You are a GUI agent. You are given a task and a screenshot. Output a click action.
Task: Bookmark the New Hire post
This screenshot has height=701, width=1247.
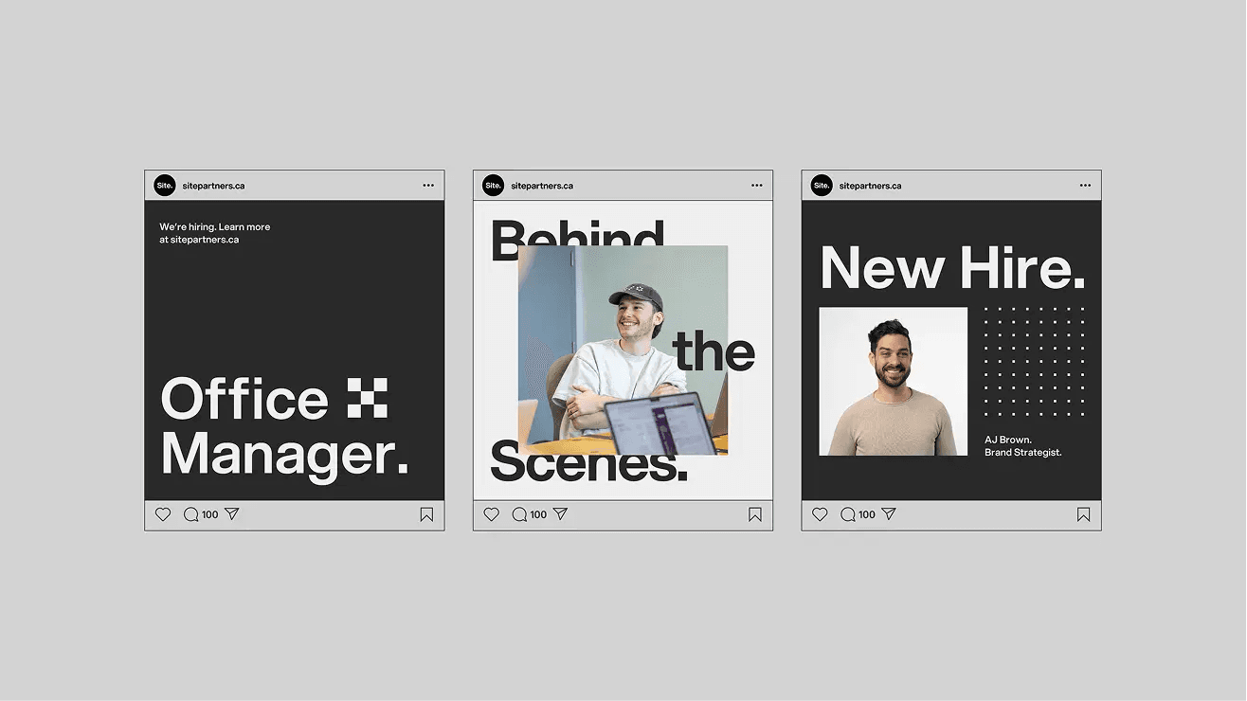click(1083, 514)
